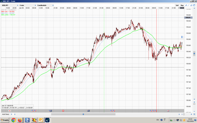
Task: Click horizontal zoom in plus button
Action: click(x=191, y=114)
